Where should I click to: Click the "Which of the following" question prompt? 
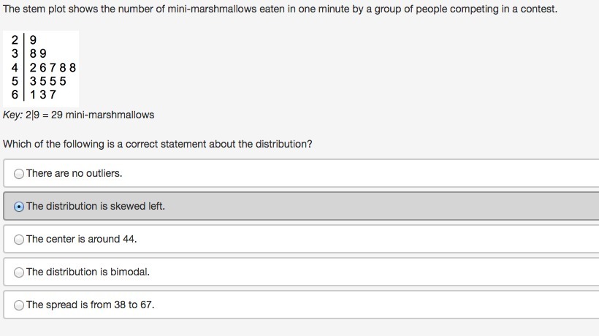pos(157,144)
